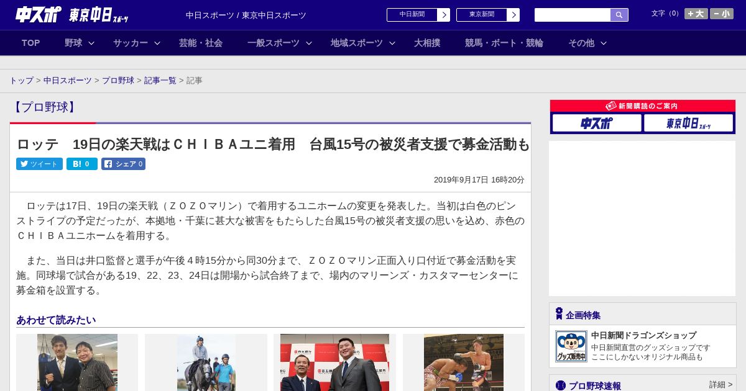
Task: Decrease text size with 小 button
Action: pyautogui.click(x=722, y=14)
